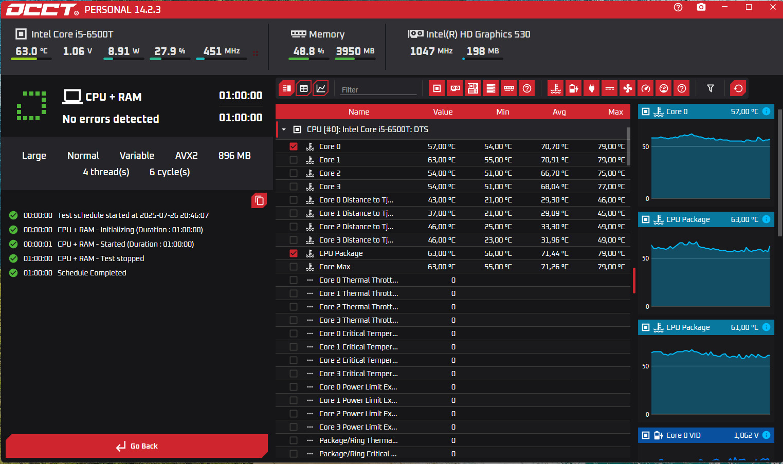Image resolution: width=783 pixels, height=464 pixels.
Task: Toggle the storage sensor filter icon
Action: point(491,88)
